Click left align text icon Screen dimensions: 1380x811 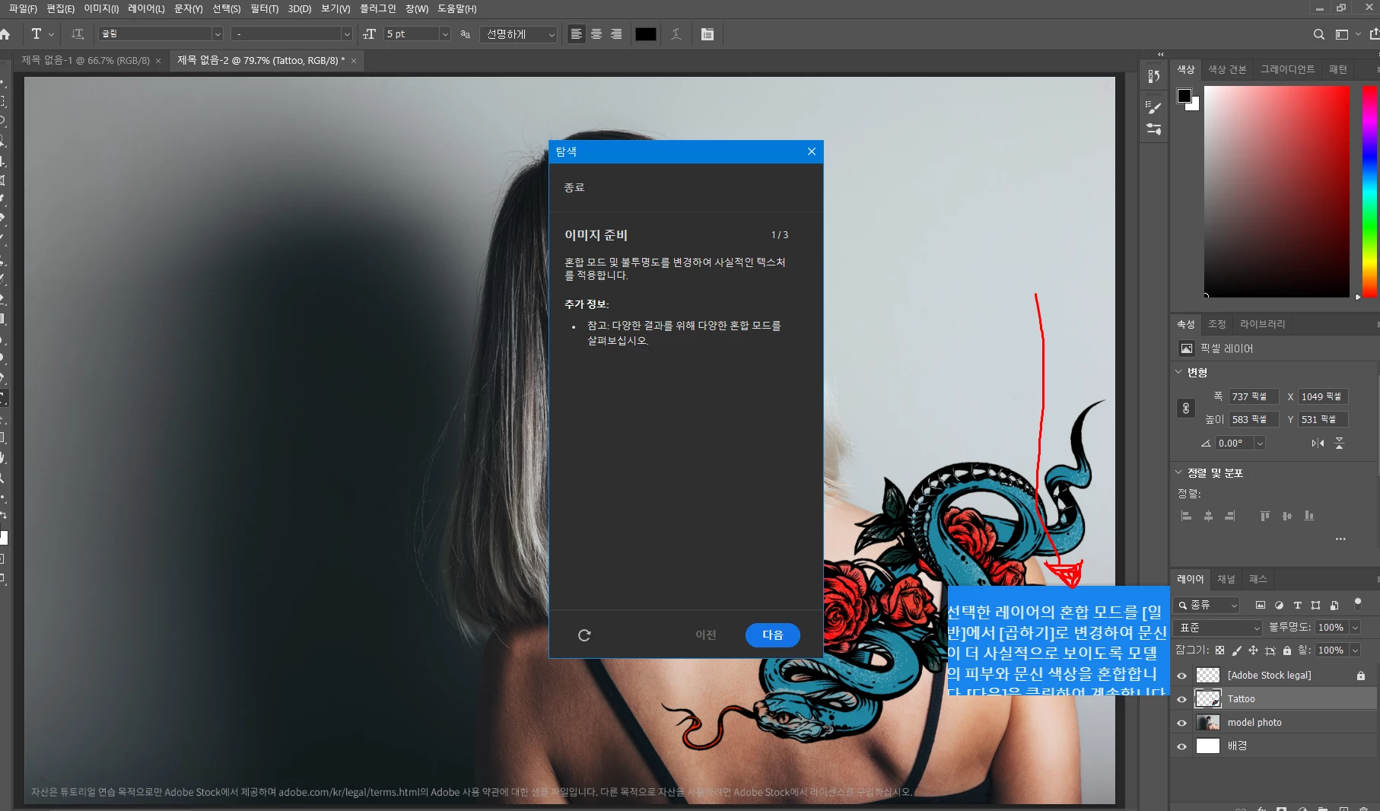pyautogui.click(x=577, y=34)
